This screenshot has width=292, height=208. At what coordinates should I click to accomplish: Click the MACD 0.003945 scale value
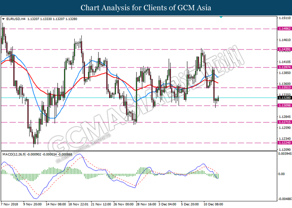(x=285, y=154)
